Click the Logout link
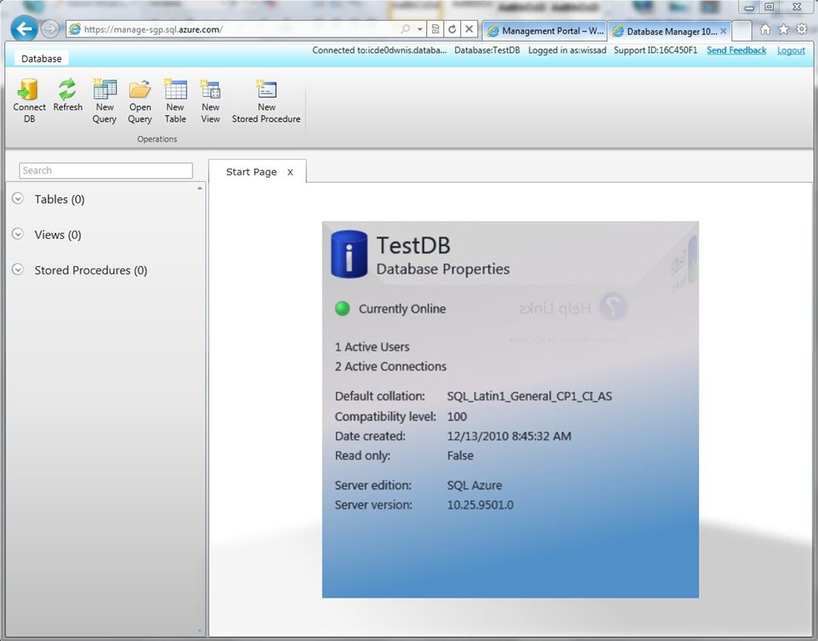Screen dimensions: 818x641 click(x=790, y=50)
